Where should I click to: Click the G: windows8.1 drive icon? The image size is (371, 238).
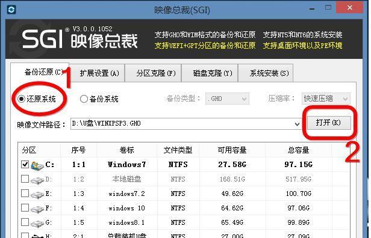click(x=37, y=224)
